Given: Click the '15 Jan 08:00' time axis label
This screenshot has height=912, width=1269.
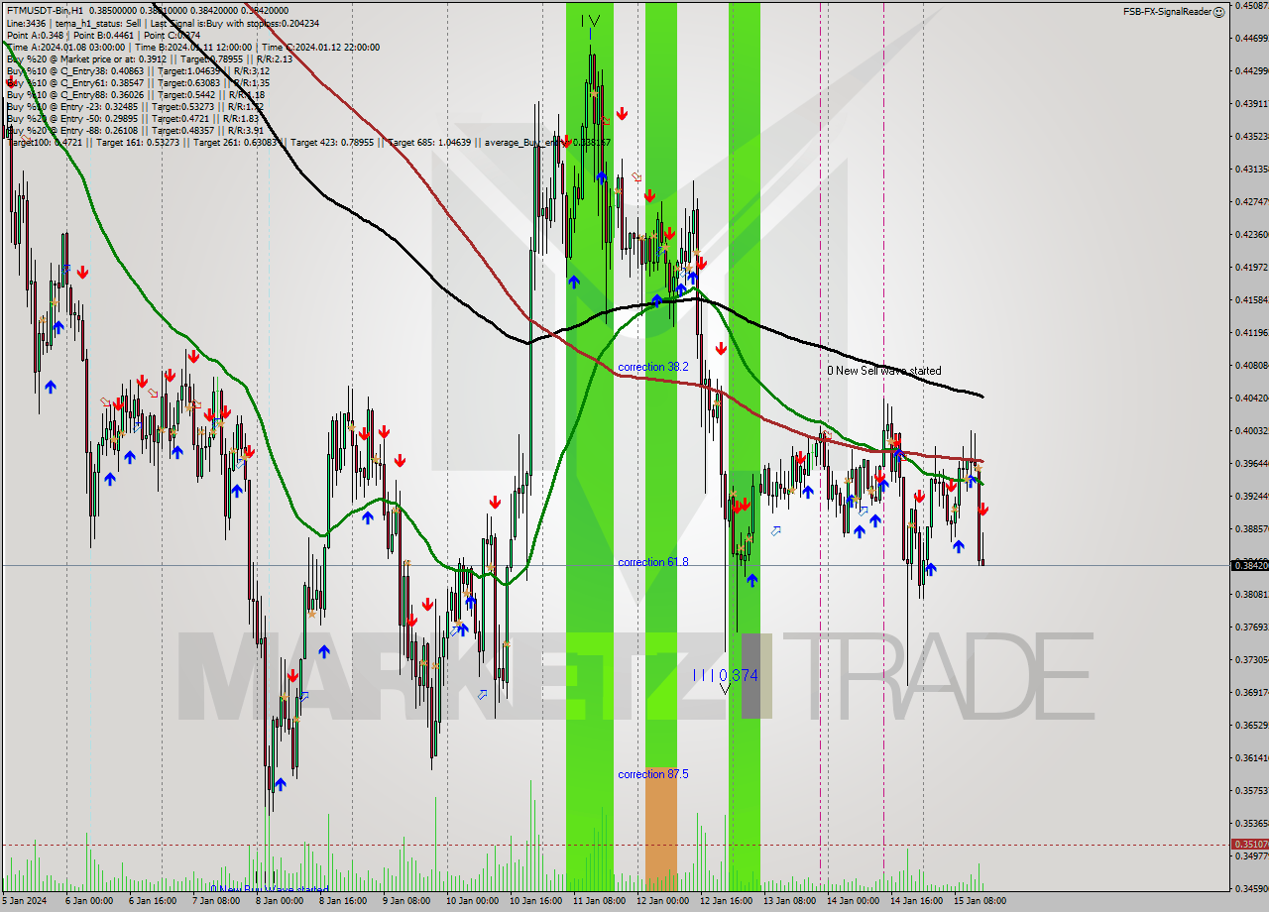Looking at the screenshot, I should (981, 901).
